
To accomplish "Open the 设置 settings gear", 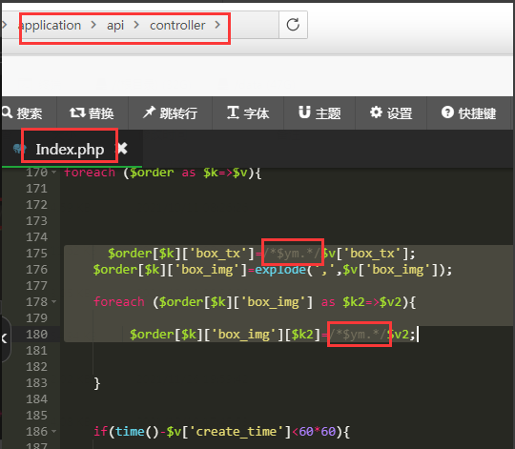I will 391,113.
